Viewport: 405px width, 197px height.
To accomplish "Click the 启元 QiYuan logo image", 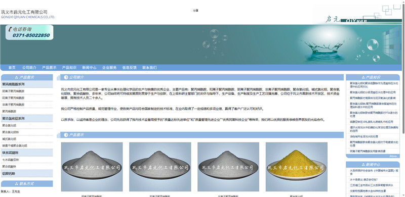I will [x=357, y=15].
